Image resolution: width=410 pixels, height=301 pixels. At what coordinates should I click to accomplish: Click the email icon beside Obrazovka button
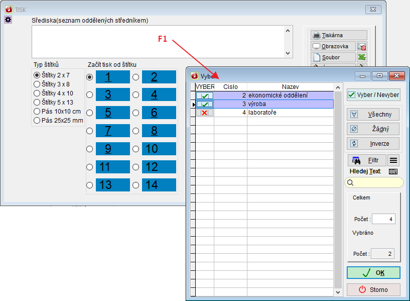pyautogui.click(x=362, y=46)
